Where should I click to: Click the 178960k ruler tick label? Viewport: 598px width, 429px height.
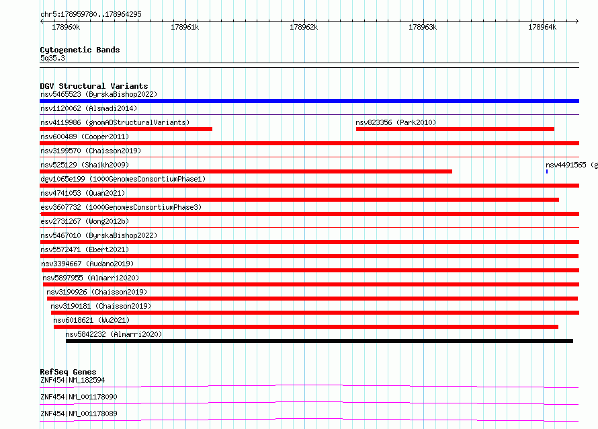click(66, 27)
